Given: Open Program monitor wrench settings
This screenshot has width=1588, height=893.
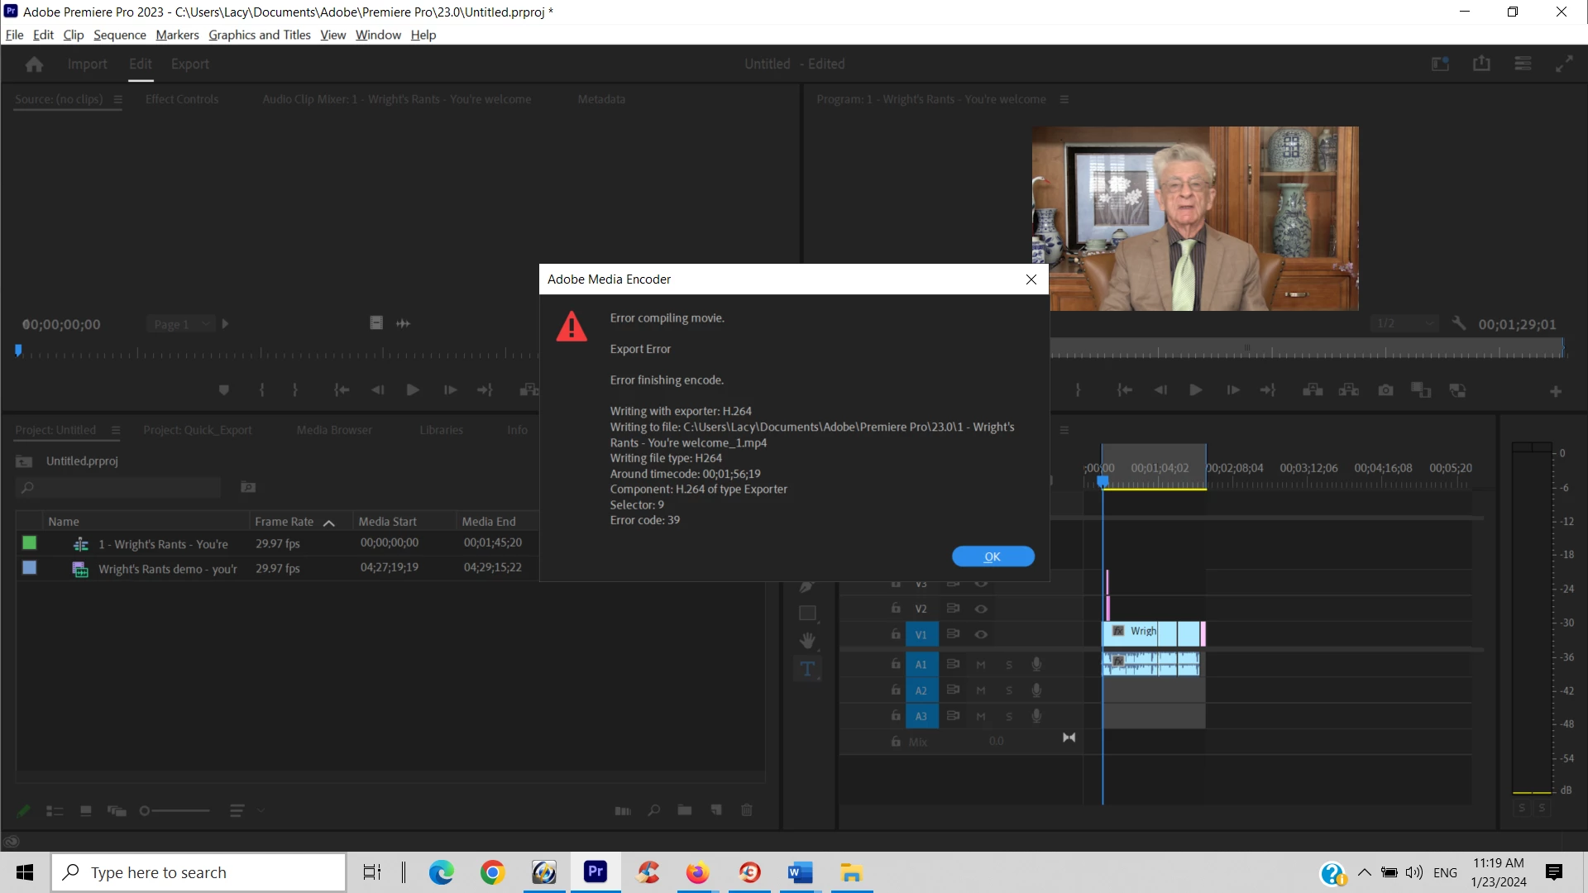Looking at the screenshot, I should 1459,323.
